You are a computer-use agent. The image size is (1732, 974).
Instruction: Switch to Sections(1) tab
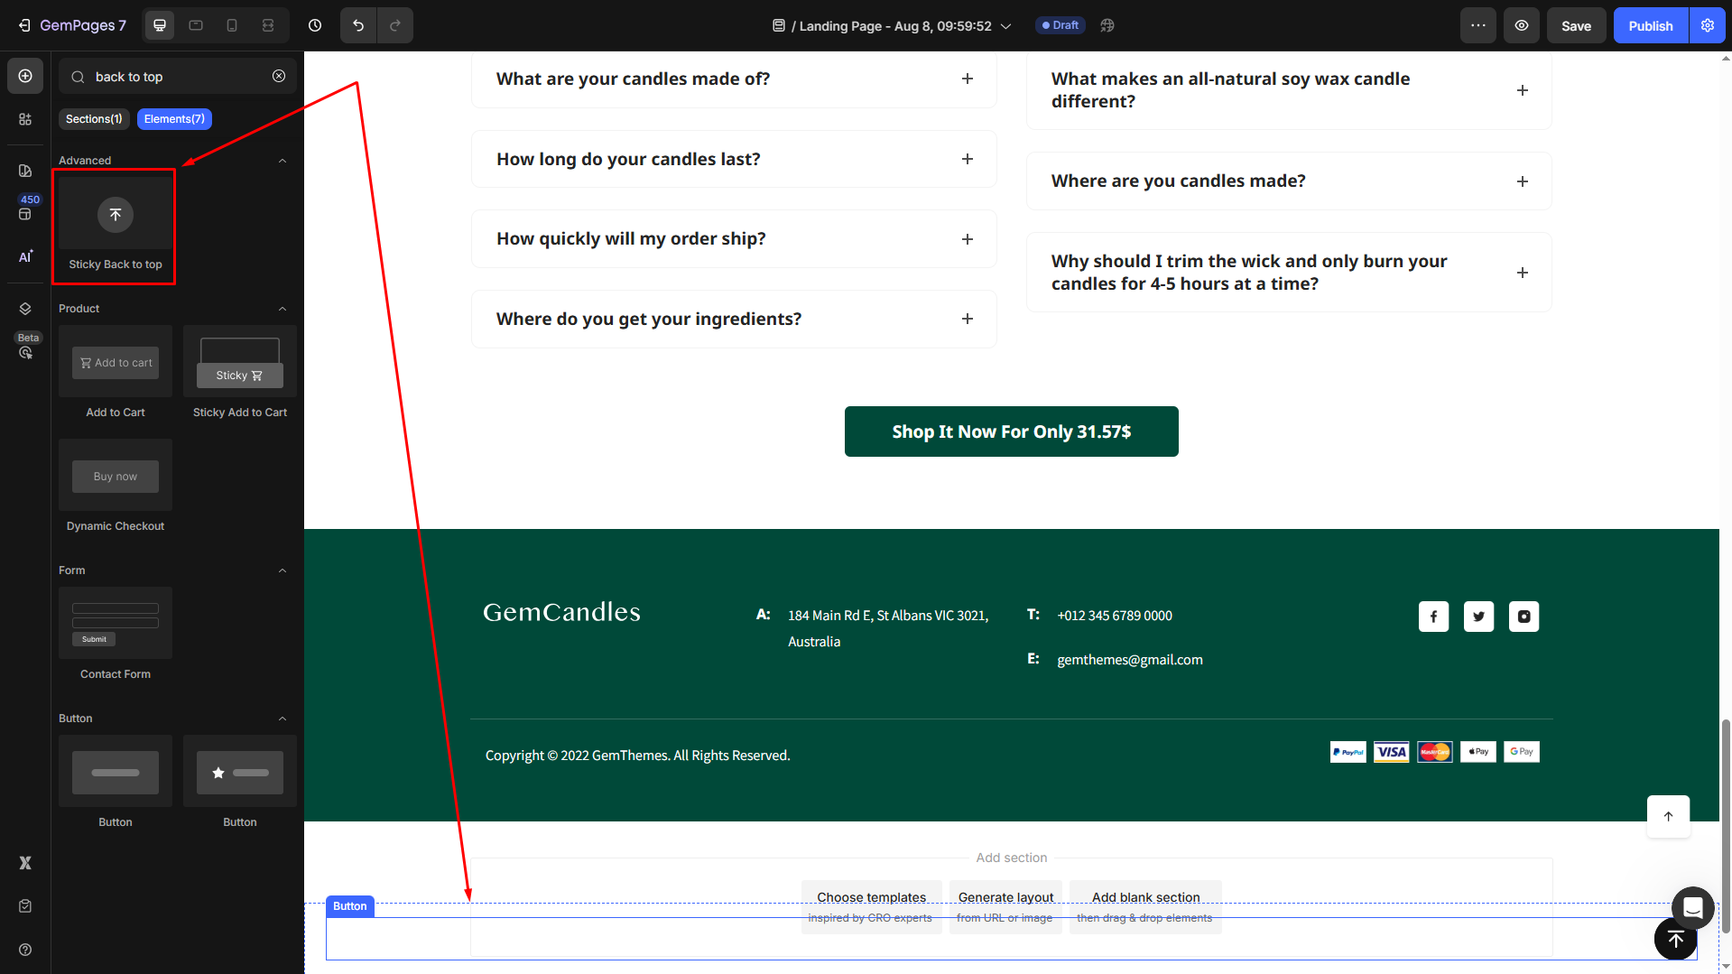tap(94, 119)
